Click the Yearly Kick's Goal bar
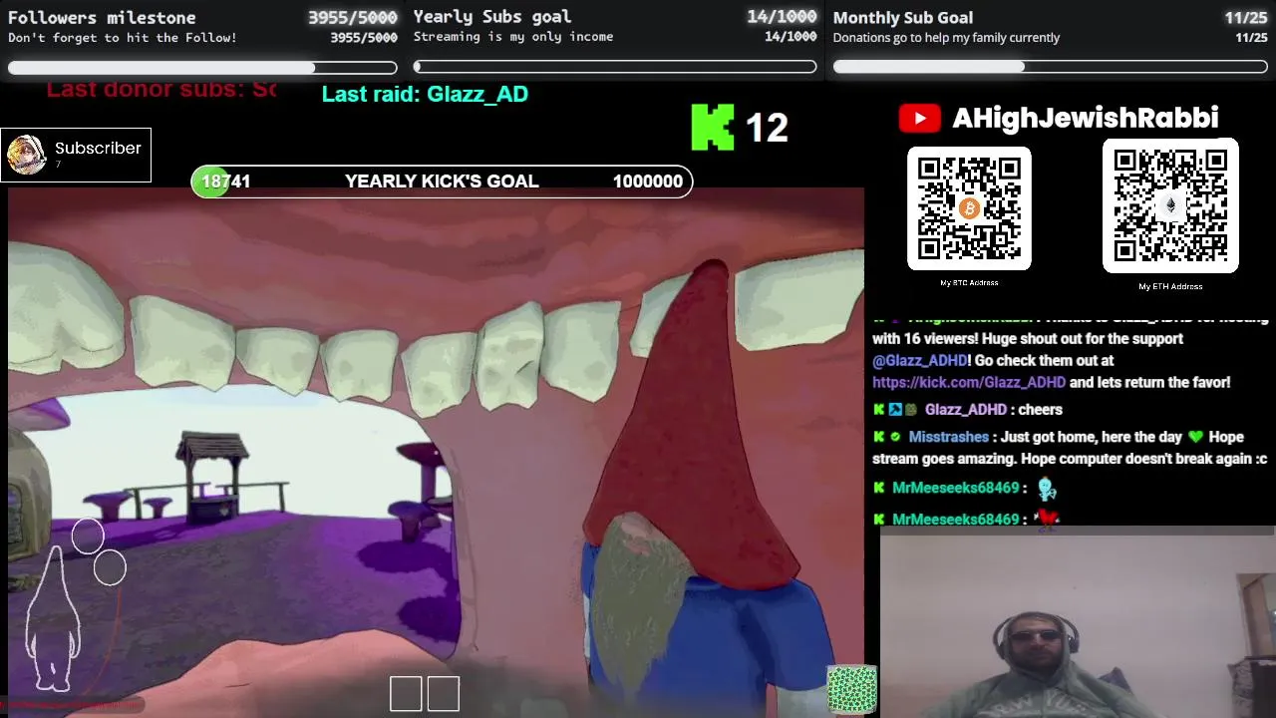Viewport: 1276px width, 718px height. coord(442,181)
